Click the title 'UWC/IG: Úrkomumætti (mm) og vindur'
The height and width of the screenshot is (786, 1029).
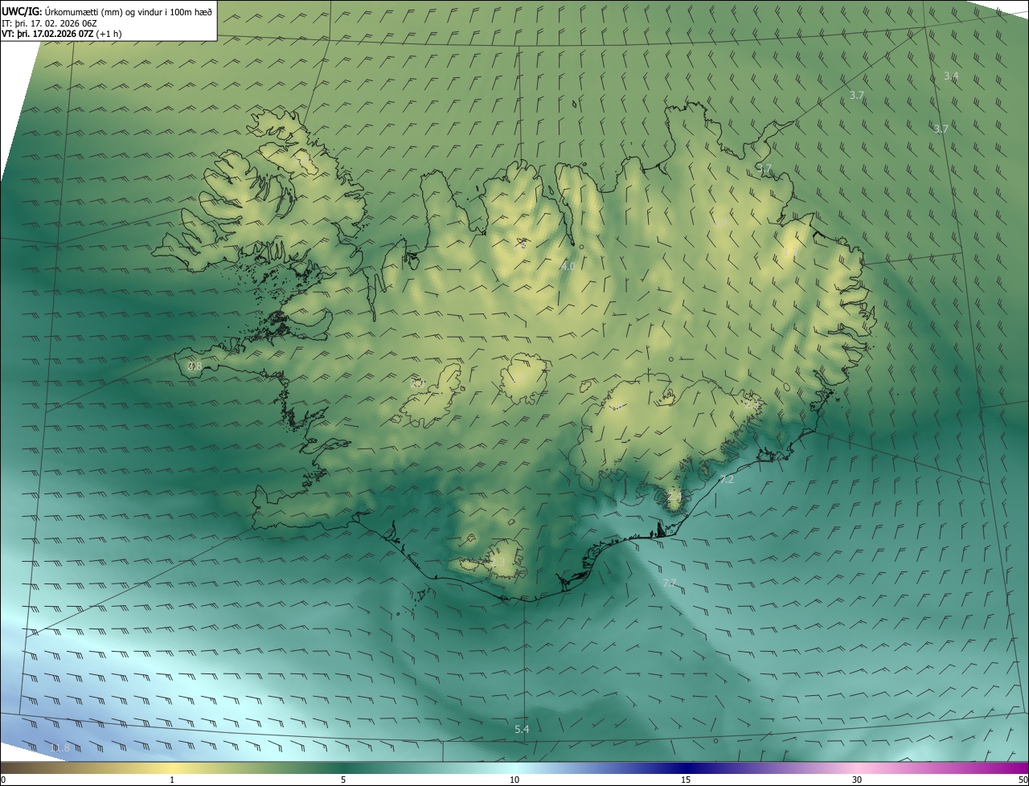tap(106, 11)
